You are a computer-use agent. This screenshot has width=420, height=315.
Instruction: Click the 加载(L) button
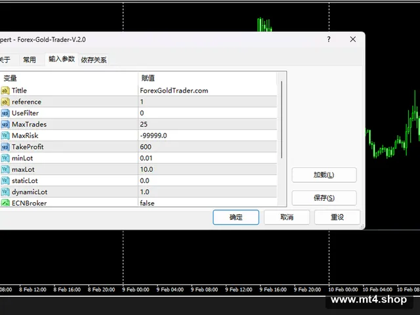click(x=324, y=175)
